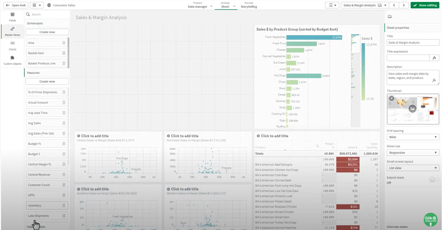The image size is (442, 230).
Task: Go to previous sheet arrow
Action: point(394,5)
